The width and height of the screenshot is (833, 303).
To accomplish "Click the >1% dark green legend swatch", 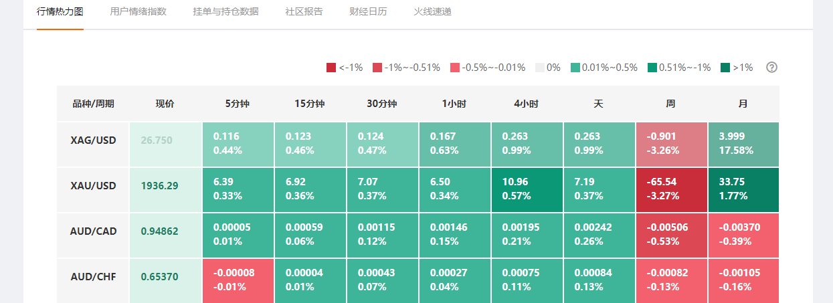I will click(x=725, y=68).
